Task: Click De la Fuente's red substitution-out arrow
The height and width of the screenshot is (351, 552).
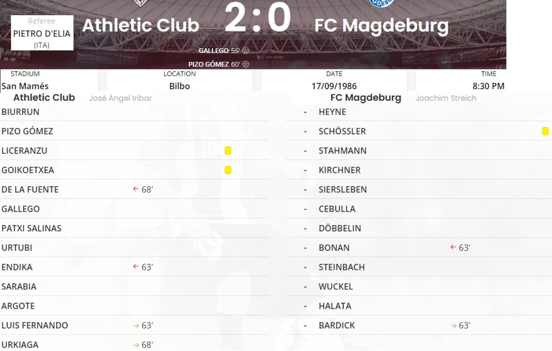Action: pos(136,189)
